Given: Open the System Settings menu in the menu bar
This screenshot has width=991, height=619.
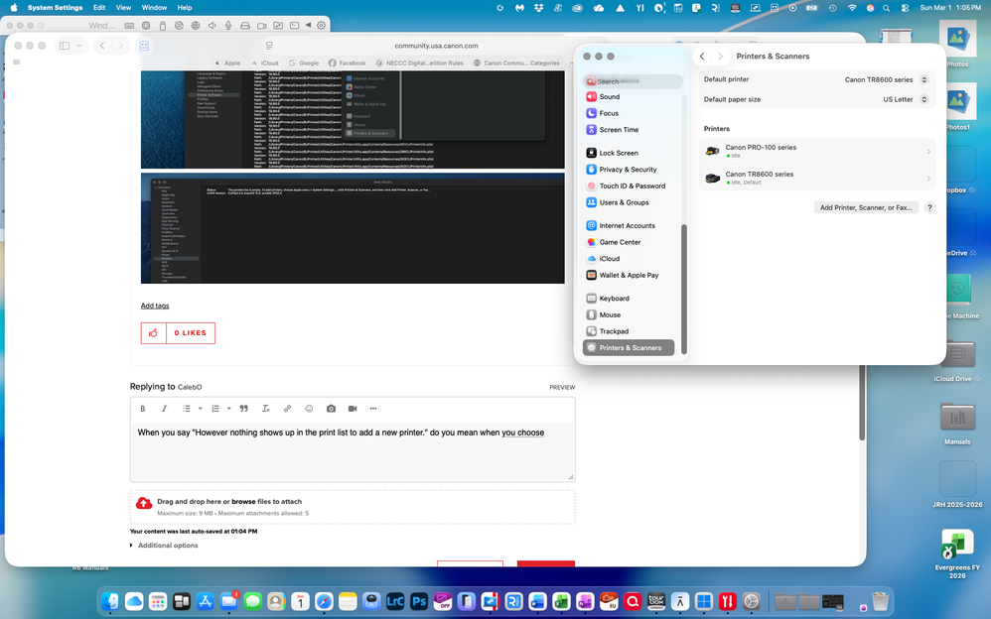Looking at the screenshot, I should (x=55, y=8).
